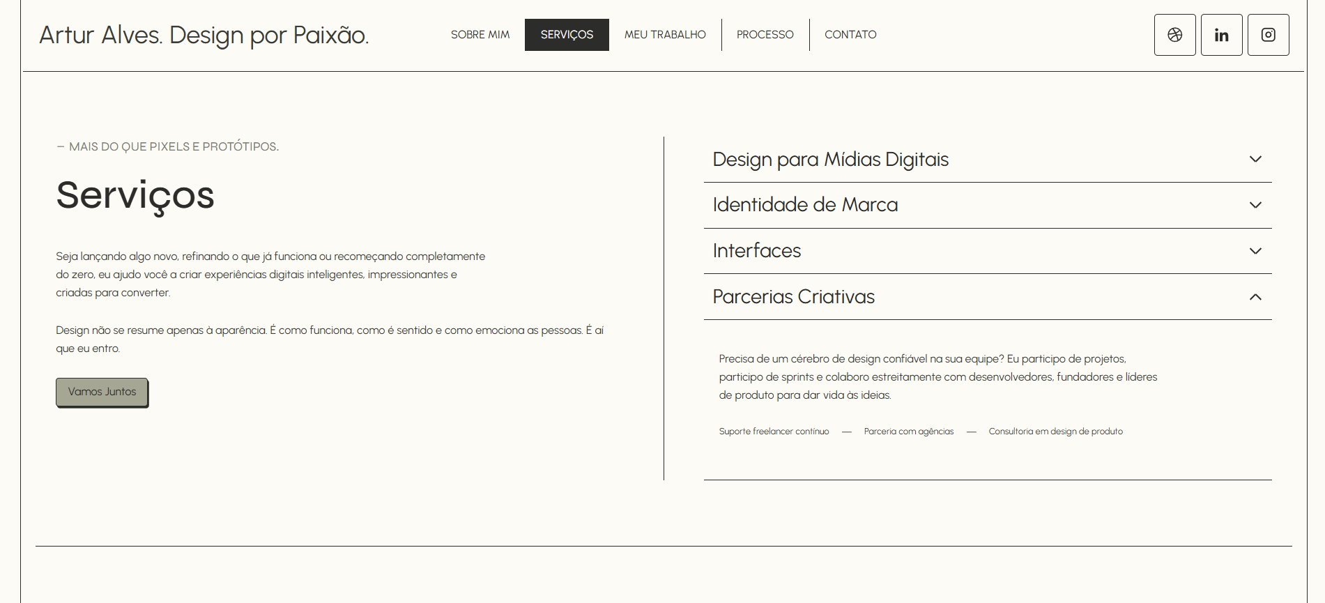This screenshot has height=603, width=1325.
Task: Open the Processo nav link
Action: coord(765,35)
